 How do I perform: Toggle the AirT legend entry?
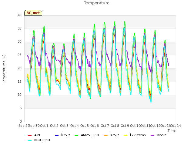34,135
